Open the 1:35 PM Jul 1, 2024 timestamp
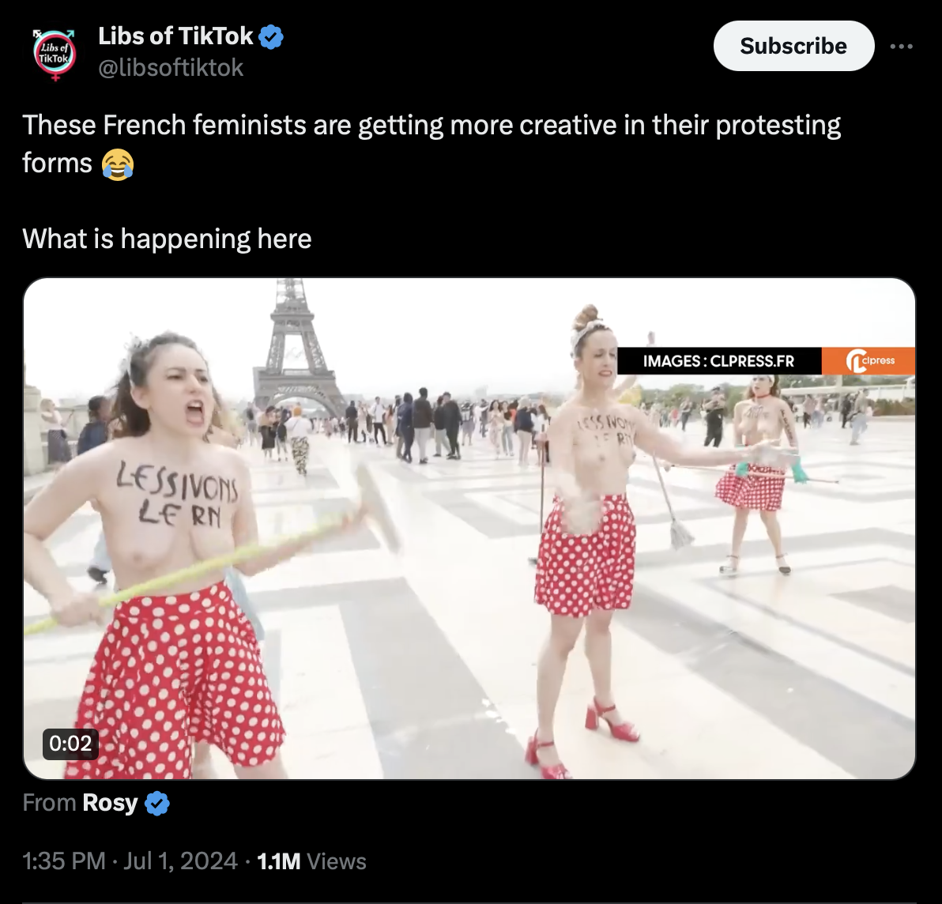The image size is (942, 904). [x=130, y=861]
